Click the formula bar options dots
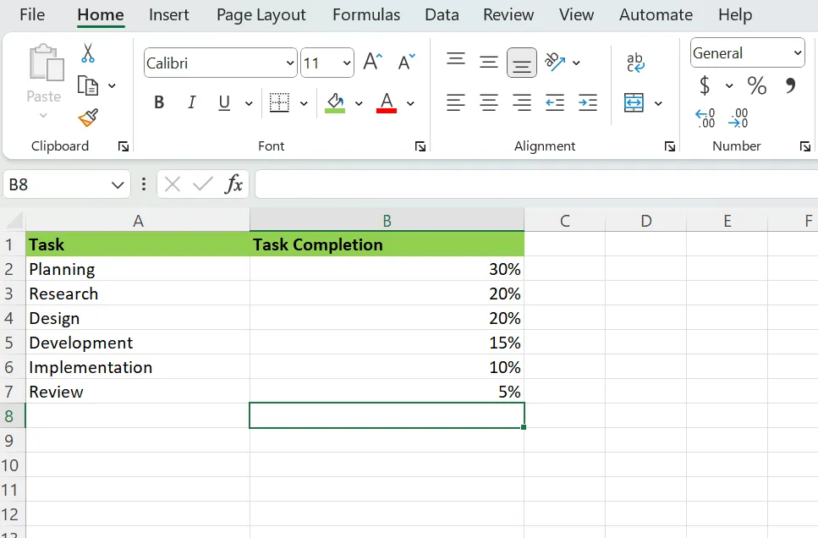The image size is (818, 538). click(x=144, y=184)
